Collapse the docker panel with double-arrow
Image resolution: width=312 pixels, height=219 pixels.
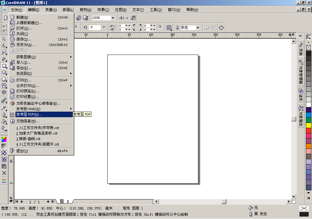coord(300,36)
